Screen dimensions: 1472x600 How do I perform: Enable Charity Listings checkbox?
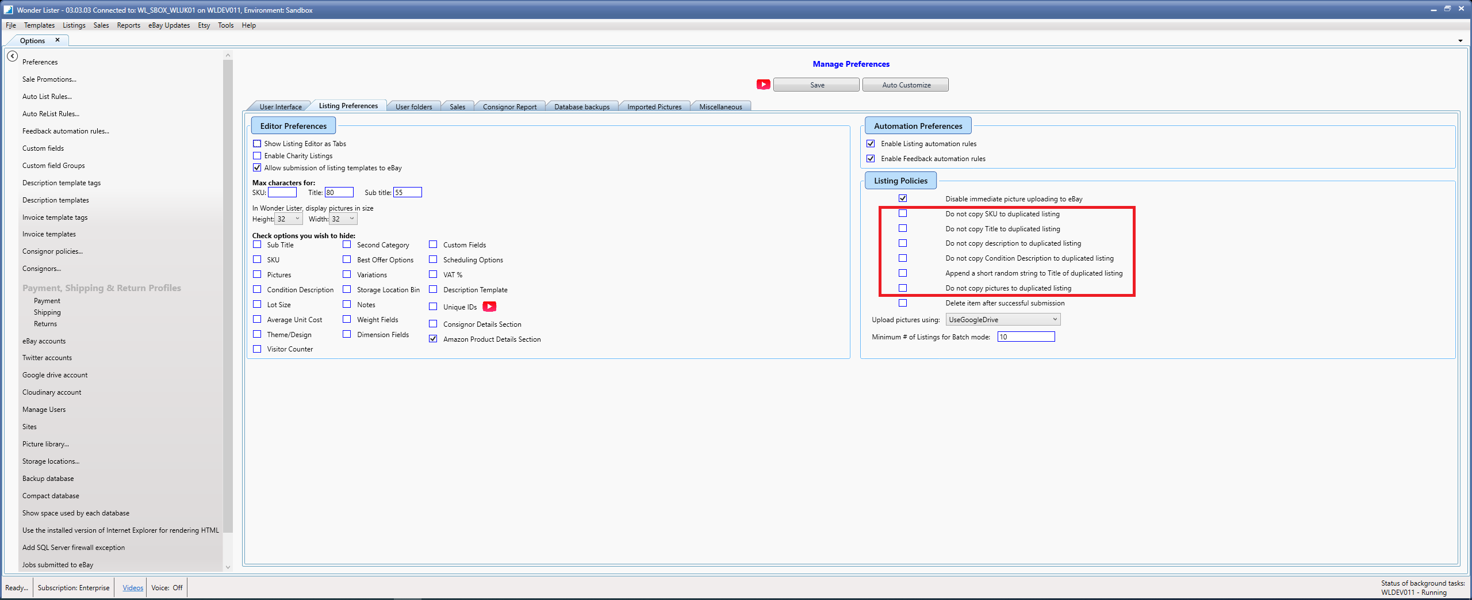257,156
